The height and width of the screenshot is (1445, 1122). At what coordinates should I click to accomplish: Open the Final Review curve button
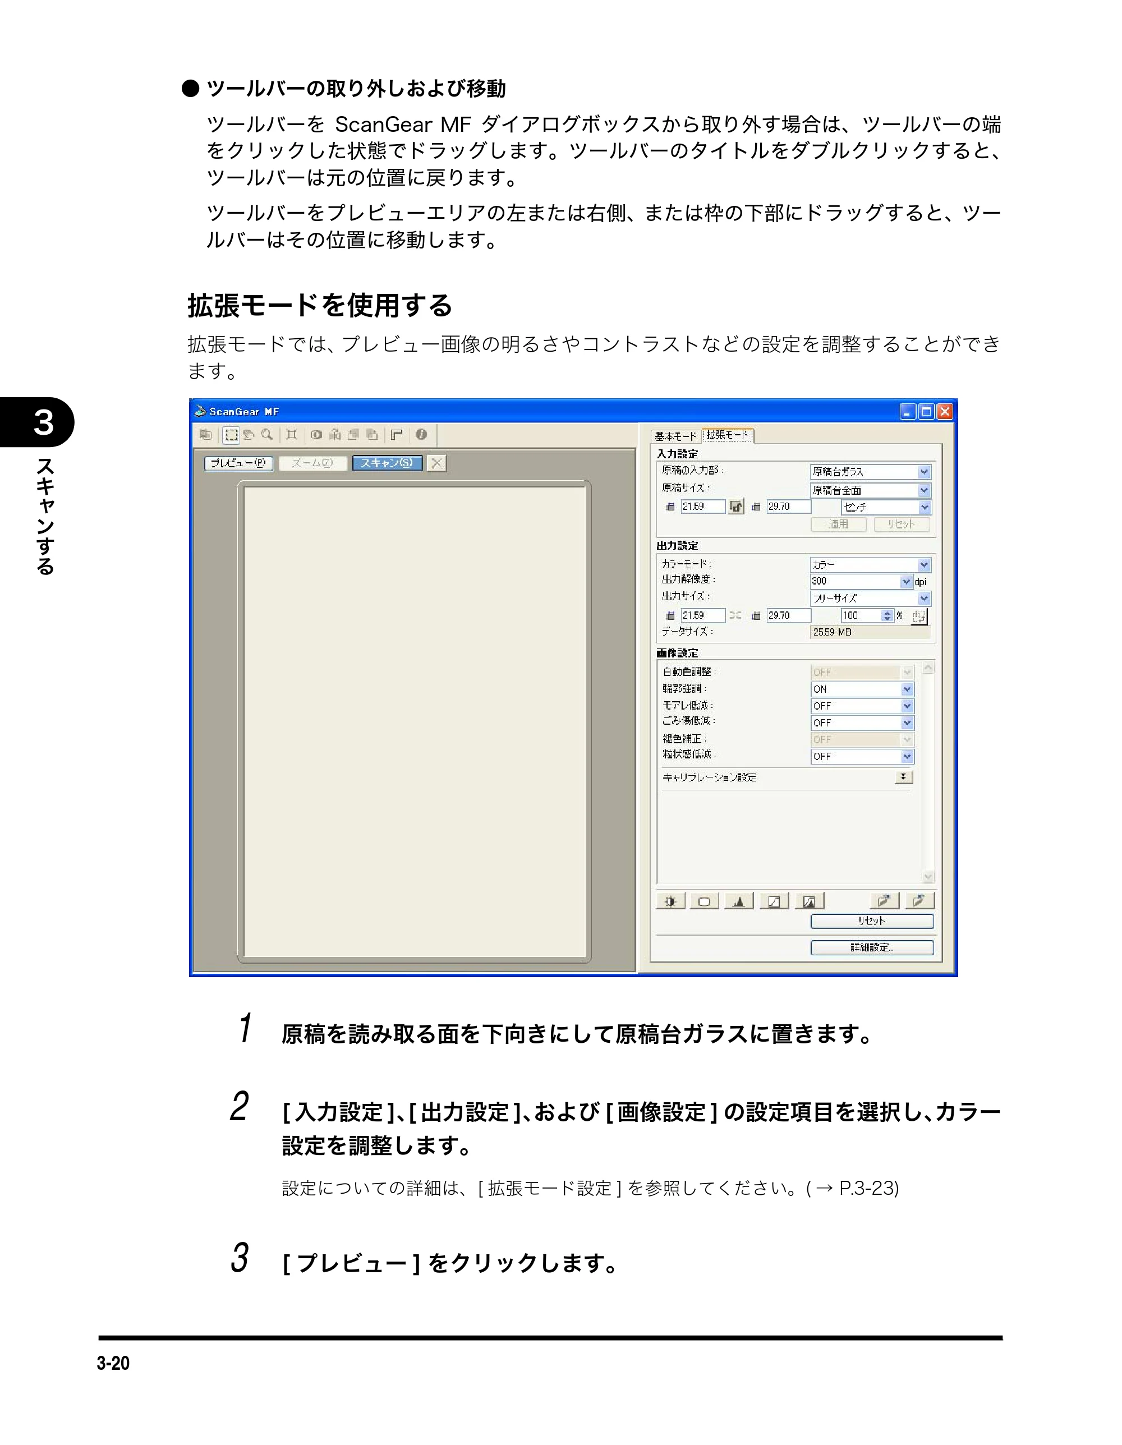(809, 901)
